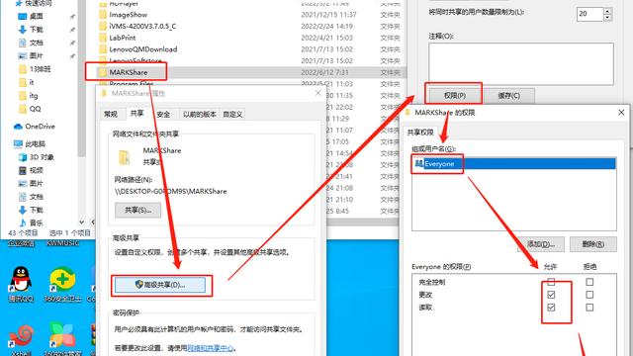The image size is (633, 356).
Task: Click pin icon beside Quick access 下载
Action: pos(72,30)
